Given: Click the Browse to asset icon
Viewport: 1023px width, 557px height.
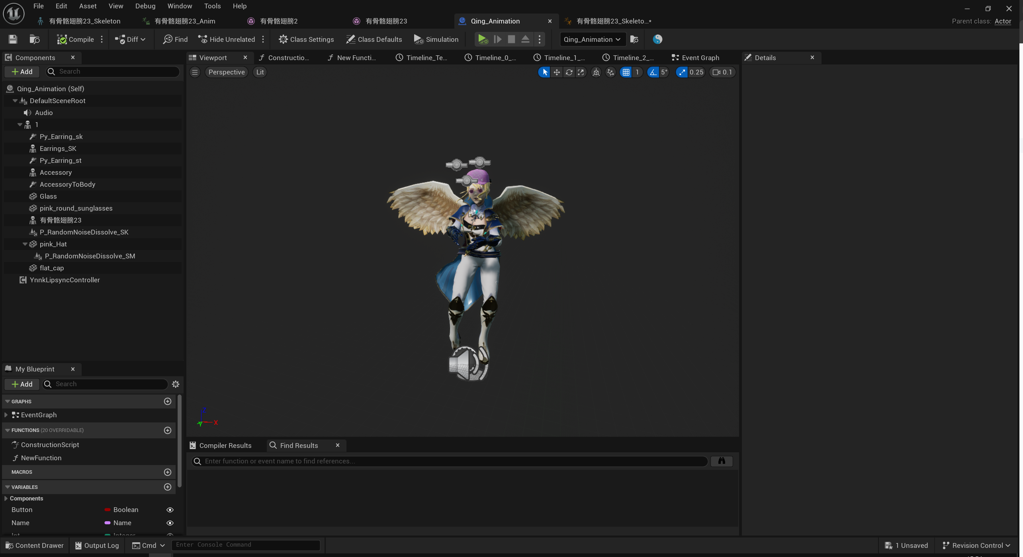Looking at the screenshot, I should [35, 39].
